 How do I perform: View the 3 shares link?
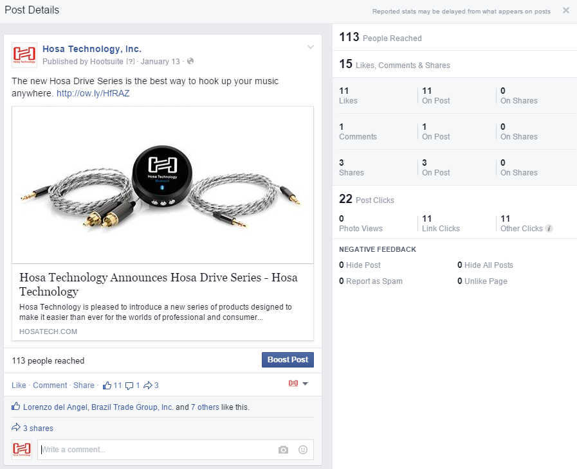pos(38,429)
